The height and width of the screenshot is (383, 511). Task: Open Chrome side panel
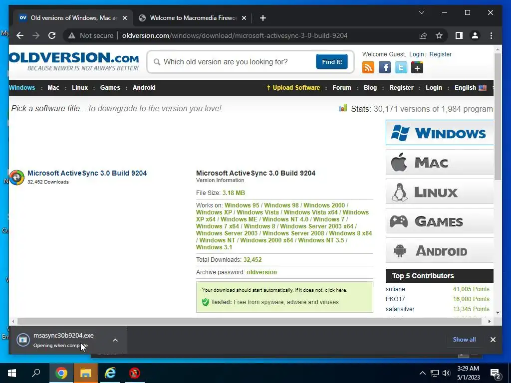click(x=459, y=35)
